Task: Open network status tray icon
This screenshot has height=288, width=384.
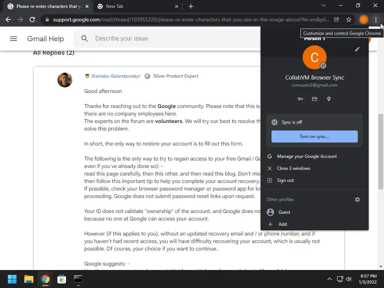Action: (340, 279)
